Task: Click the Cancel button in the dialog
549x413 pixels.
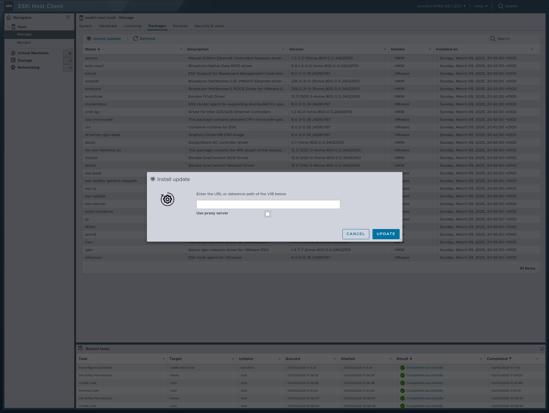Action: (x=356, y=234)
